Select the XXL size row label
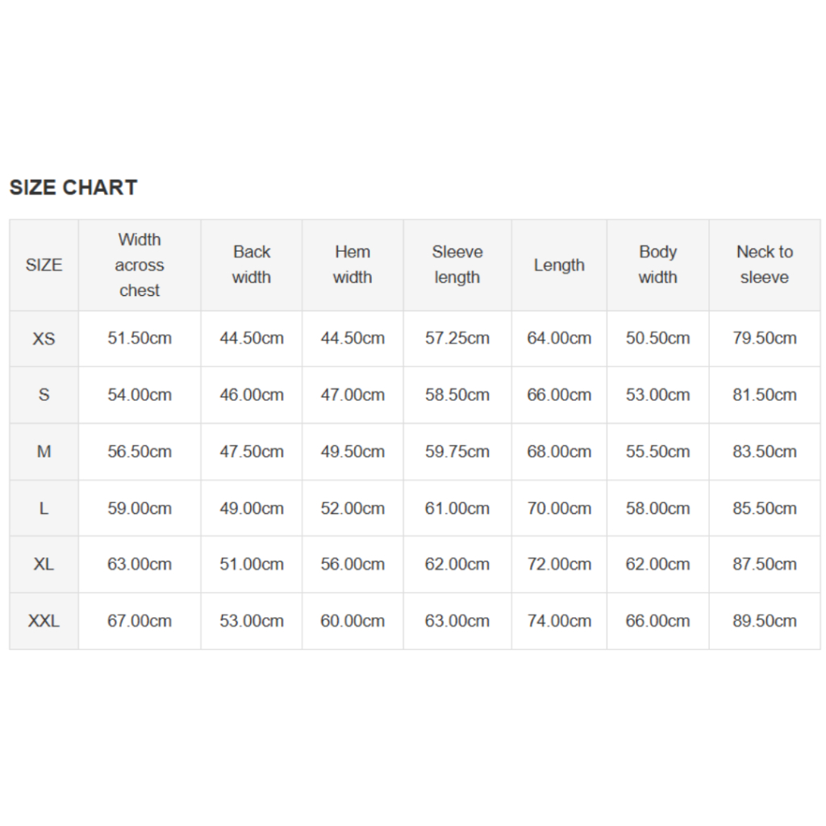This screenshot has height=826, width=826. coord(44,621)
